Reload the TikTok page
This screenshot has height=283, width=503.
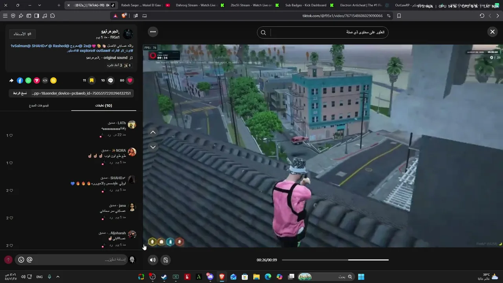[482, 16]
